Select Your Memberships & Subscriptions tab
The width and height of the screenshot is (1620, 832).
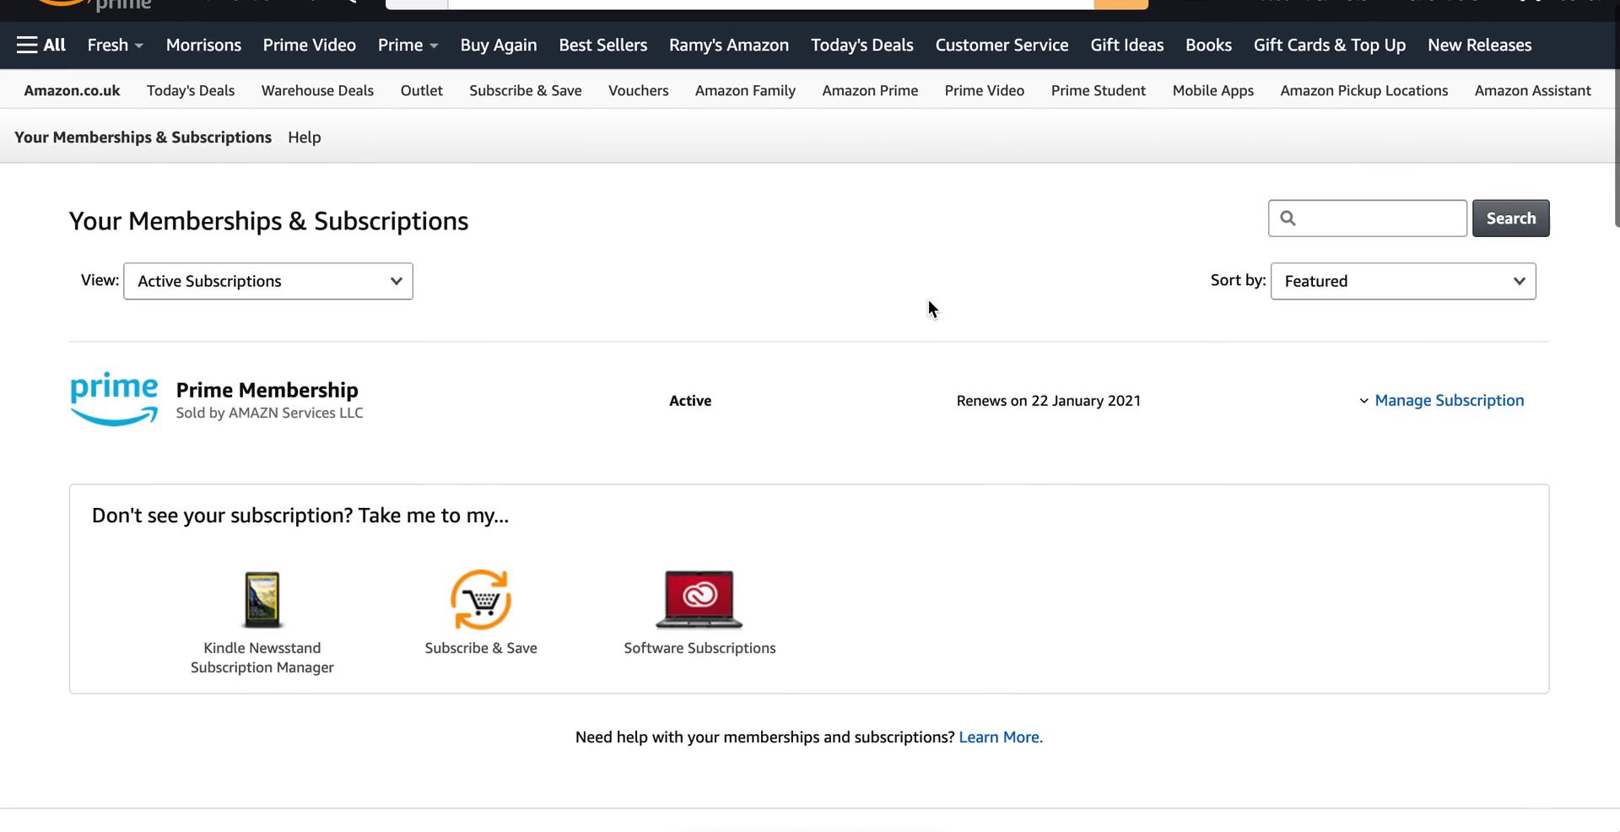click(x=143, y=138)
